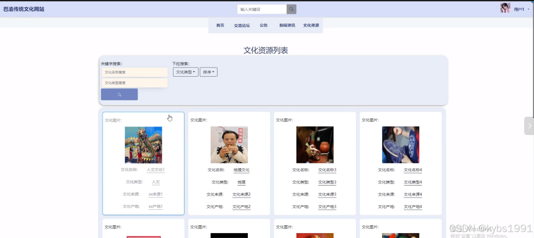Click the 文化类型4 value
The height and width of the screenshot is (238, 534).
(x=413, y=182)
